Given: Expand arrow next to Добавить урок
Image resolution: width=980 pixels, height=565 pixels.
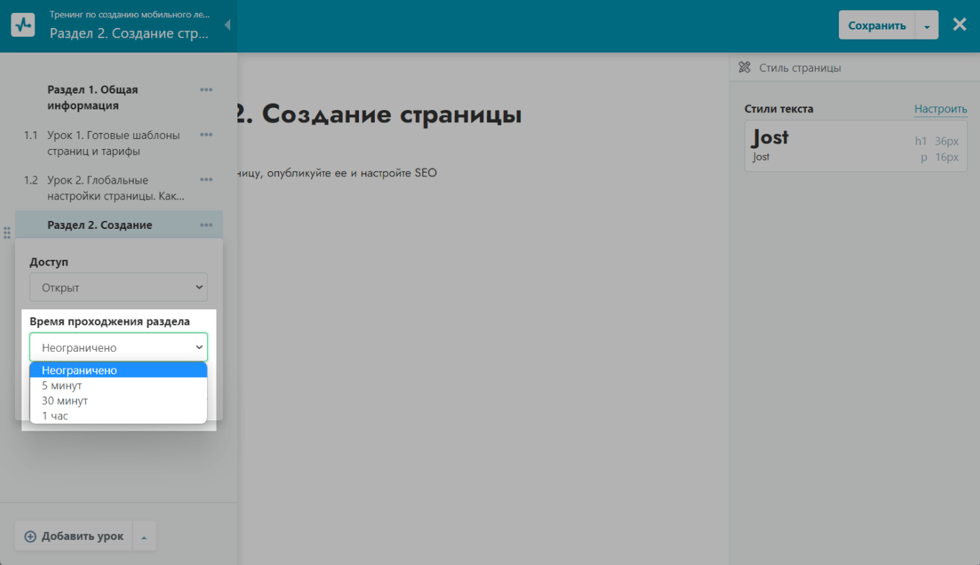Looking at the screenshot, I should tap(144, 537).
